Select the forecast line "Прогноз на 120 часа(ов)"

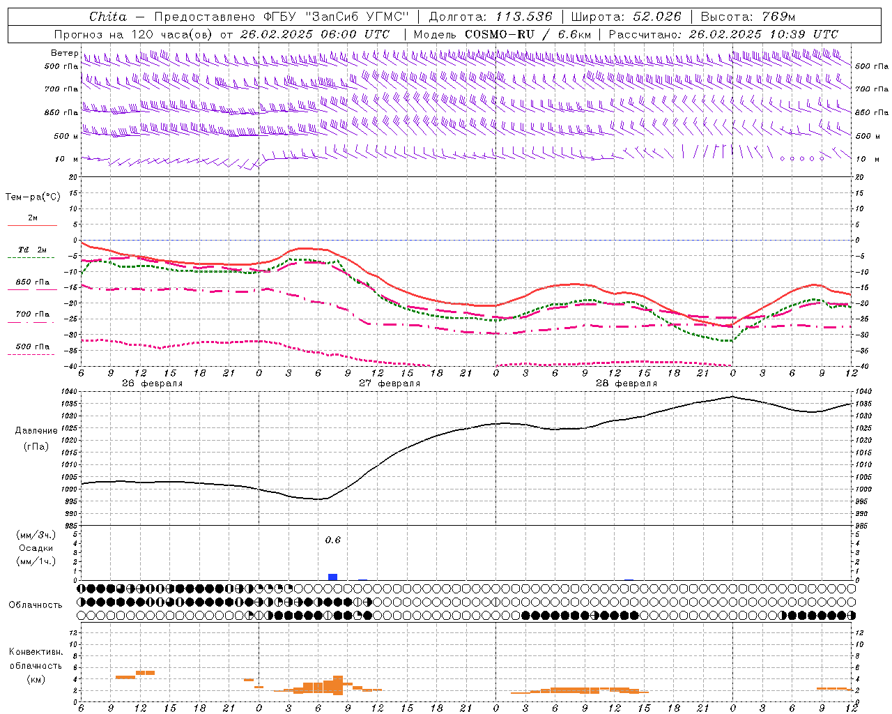click(x=134, y=34)
